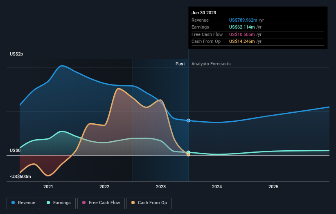
Task: Click the 2025 x-axis label
Action: (273, 187)
